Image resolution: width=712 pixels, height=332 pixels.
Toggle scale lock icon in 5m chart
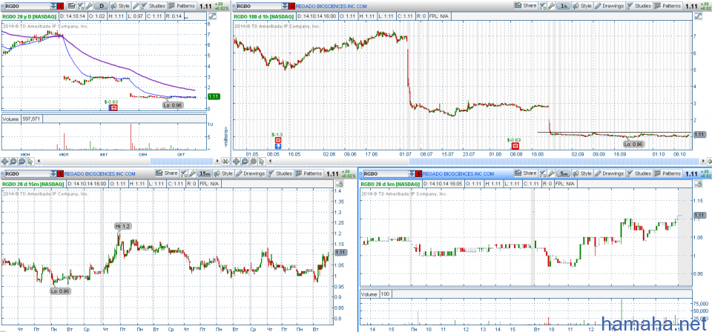[x=699, y=184]
